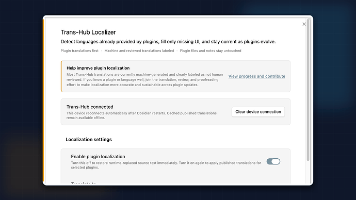
Task: Click the Detect languages already provided subtitle
Action: coord(168,42)
